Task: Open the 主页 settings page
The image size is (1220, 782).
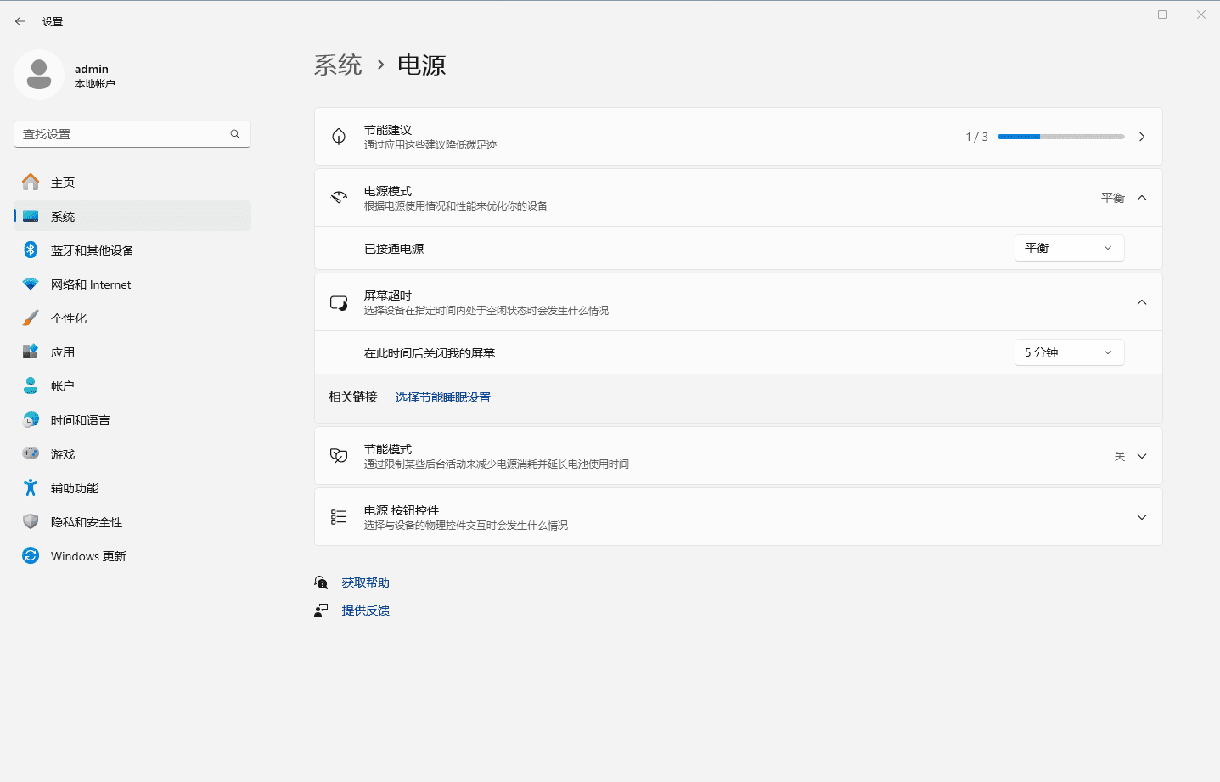Action: click(x=132, y=182)
